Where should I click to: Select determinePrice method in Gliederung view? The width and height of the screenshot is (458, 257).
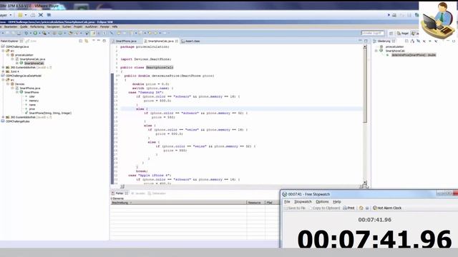click(x=414, y=55)
